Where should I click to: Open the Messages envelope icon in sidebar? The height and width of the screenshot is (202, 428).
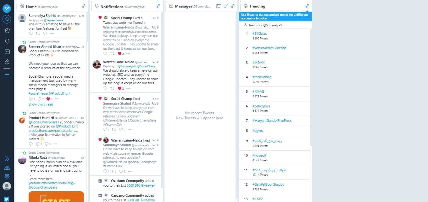click(x=7, y=52)
